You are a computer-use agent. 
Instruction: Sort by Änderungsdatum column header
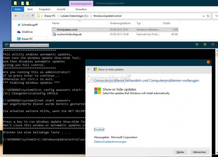coord(120,23)
